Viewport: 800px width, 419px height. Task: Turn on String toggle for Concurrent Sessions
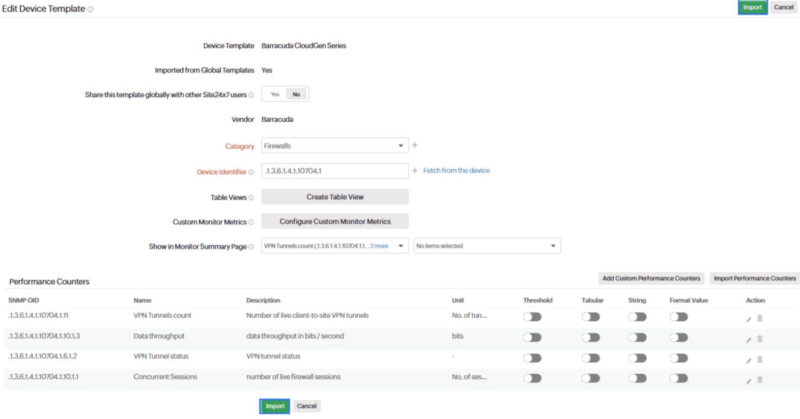[637, 378]
